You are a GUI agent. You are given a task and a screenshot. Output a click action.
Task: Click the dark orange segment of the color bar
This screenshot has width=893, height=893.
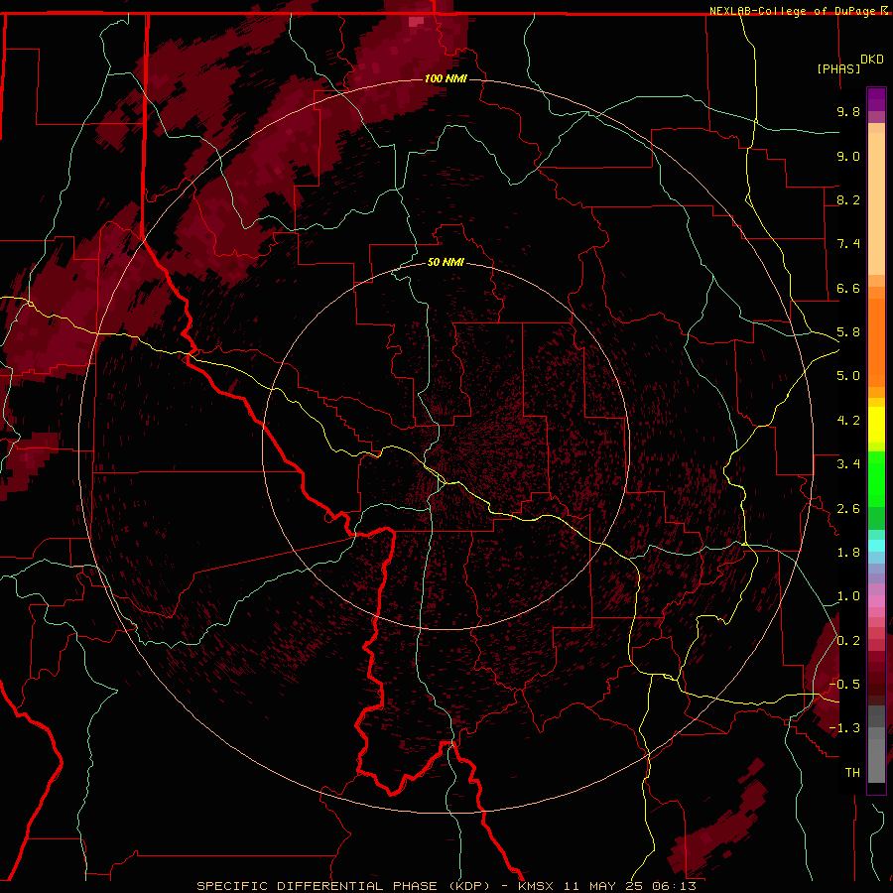tap(876, 343)
